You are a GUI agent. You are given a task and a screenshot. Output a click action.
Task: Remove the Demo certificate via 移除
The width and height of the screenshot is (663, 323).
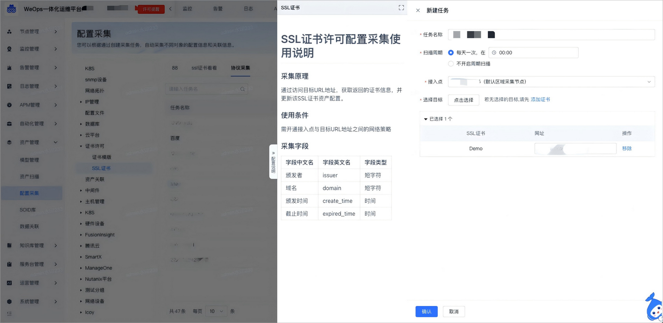click(x=627, y=148)
